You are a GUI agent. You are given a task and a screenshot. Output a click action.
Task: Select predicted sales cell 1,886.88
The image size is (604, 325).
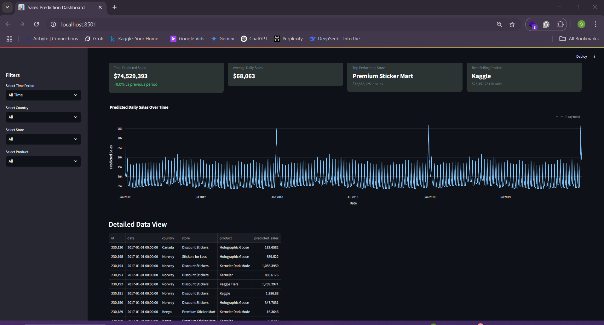pos(266,293)
